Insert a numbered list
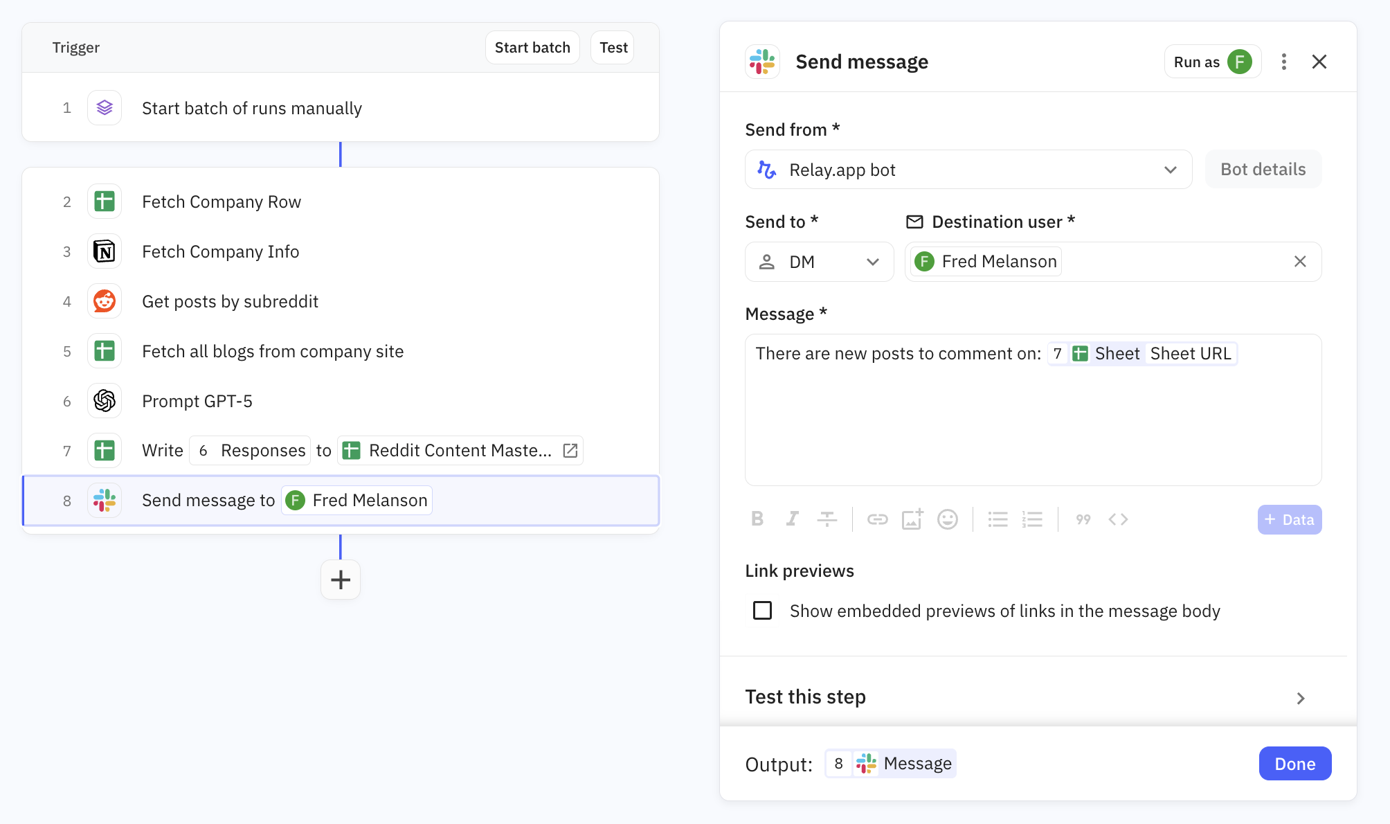1390x824 pixels. click(1032, 519)
